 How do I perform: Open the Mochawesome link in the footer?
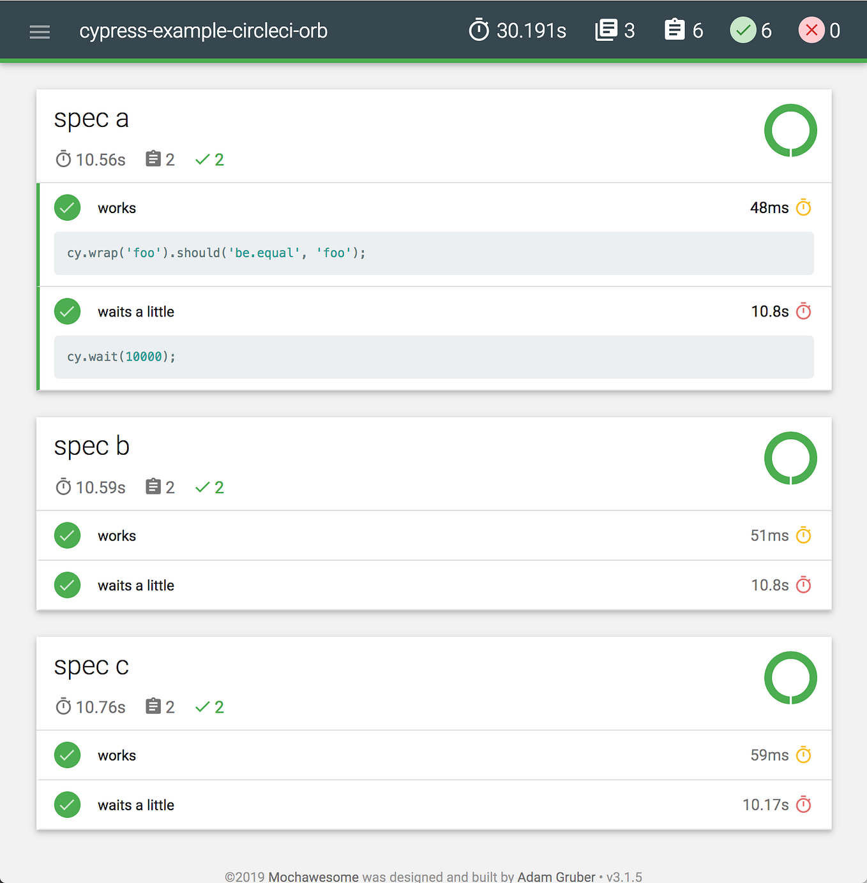tap(312, 877)
